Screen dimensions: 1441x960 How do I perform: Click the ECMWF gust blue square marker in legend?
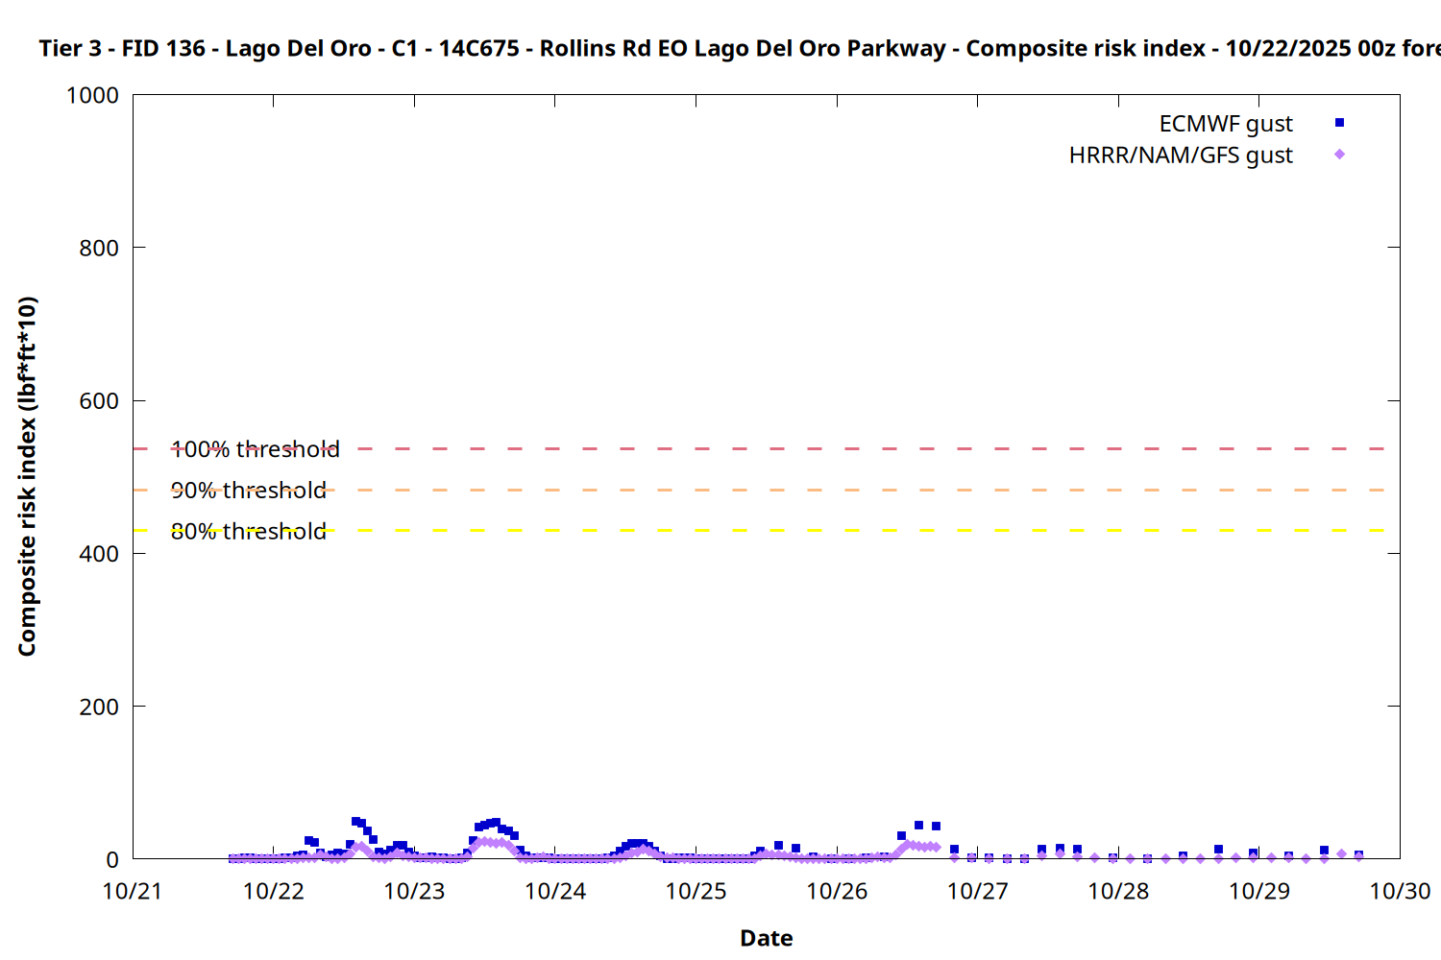(x=1339, y=123)
